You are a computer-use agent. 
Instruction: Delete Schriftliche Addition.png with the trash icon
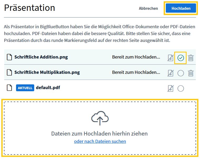pos(191,58)
